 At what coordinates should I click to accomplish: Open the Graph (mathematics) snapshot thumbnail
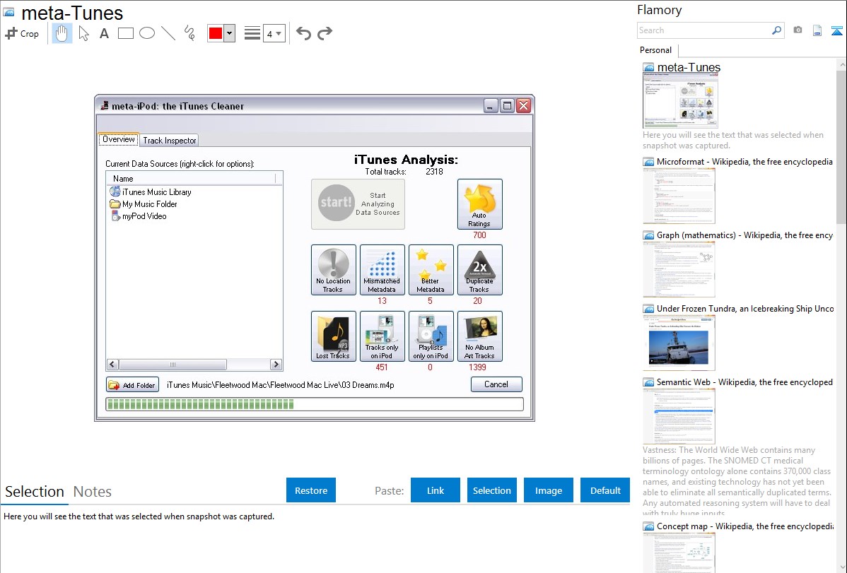pyautogui.click(x=679, y=269)
